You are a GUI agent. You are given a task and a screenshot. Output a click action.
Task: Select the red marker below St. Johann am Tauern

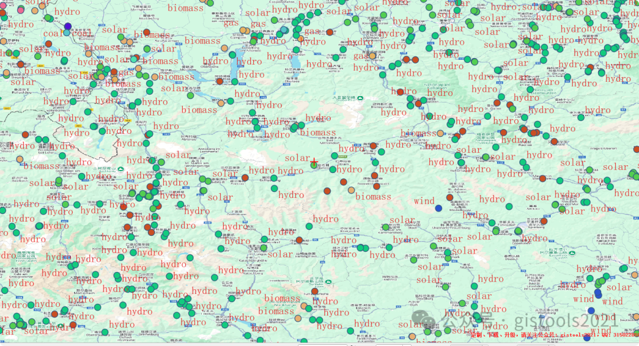[x=450, y=197]
